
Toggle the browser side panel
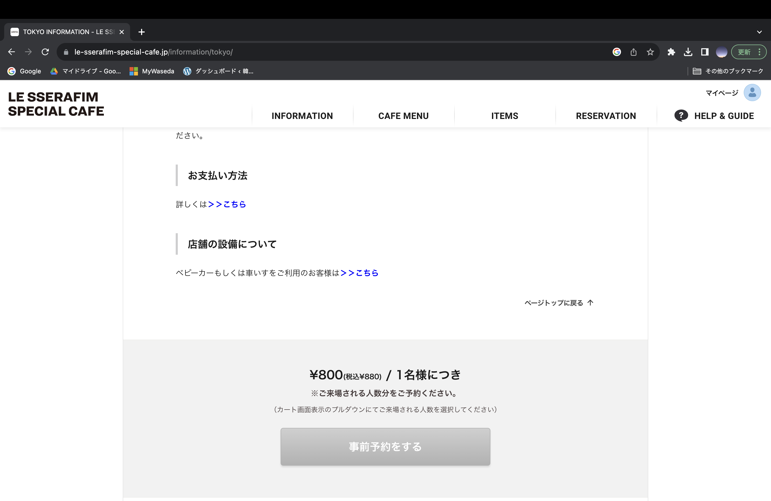[705, 52]
